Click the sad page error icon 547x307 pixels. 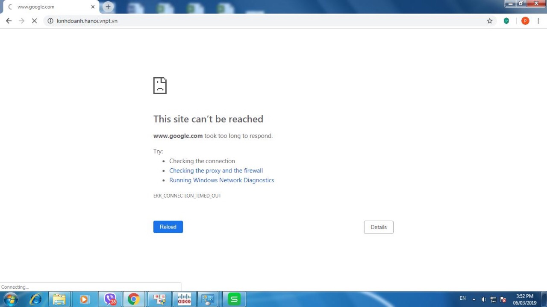click(160, 85)
